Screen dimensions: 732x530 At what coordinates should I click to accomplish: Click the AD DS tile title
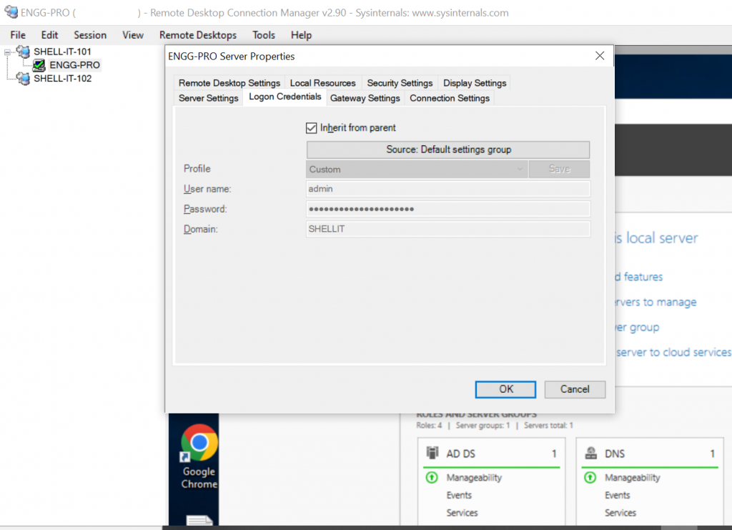point(461,454)
